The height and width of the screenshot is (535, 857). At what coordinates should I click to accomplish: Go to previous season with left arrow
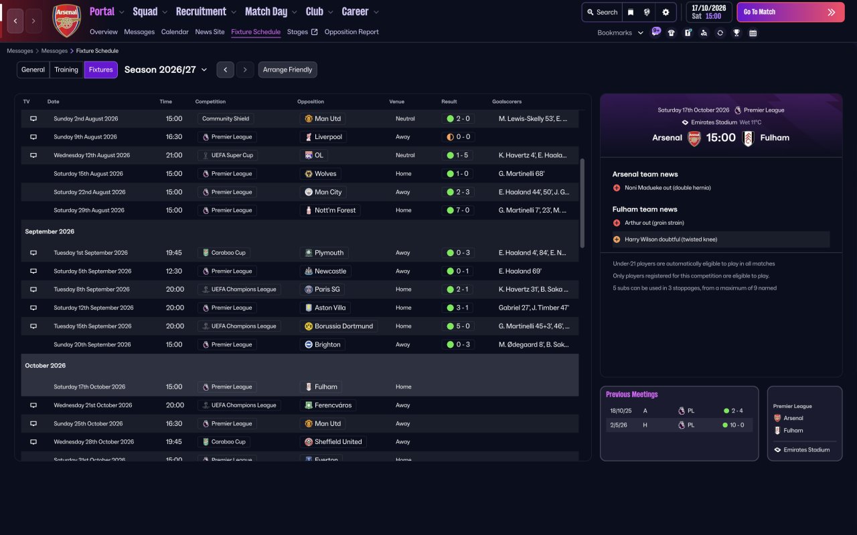pyautogui.click(x=226, y=70)
